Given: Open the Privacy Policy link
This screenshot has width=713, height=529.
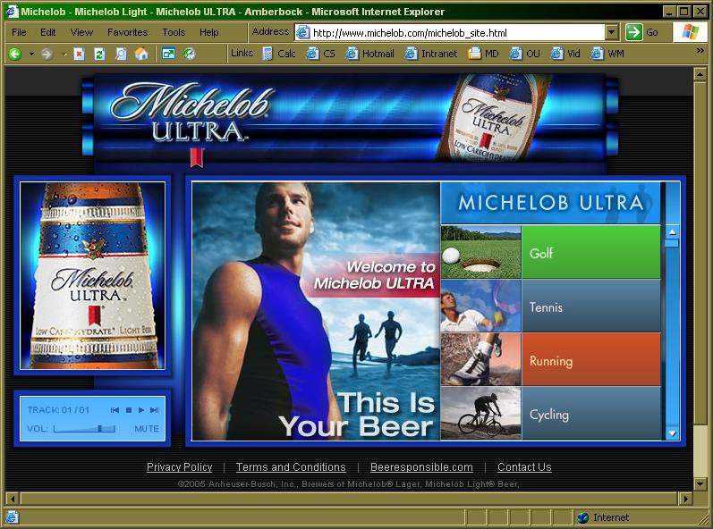Looking at the screenshot, I should [x=179, y=467].
